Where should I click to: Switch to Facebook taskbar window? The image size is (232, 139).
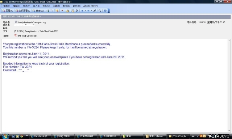click(x=40, y=136)
